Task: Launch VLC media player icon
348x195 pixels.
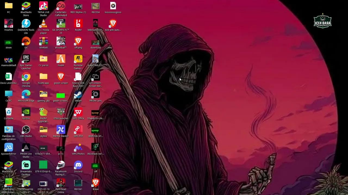Action: [43, 24]
